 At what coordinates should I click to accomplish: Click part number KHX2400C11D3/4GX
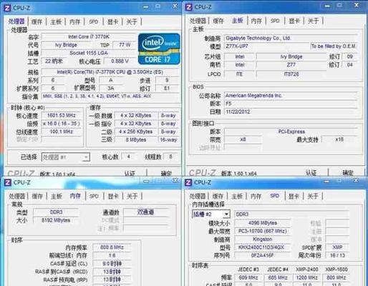tap(263, 247)
